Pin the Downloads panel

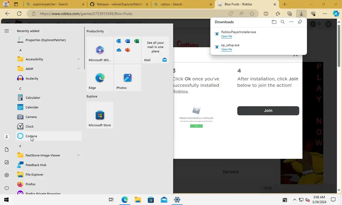point(300,22)
